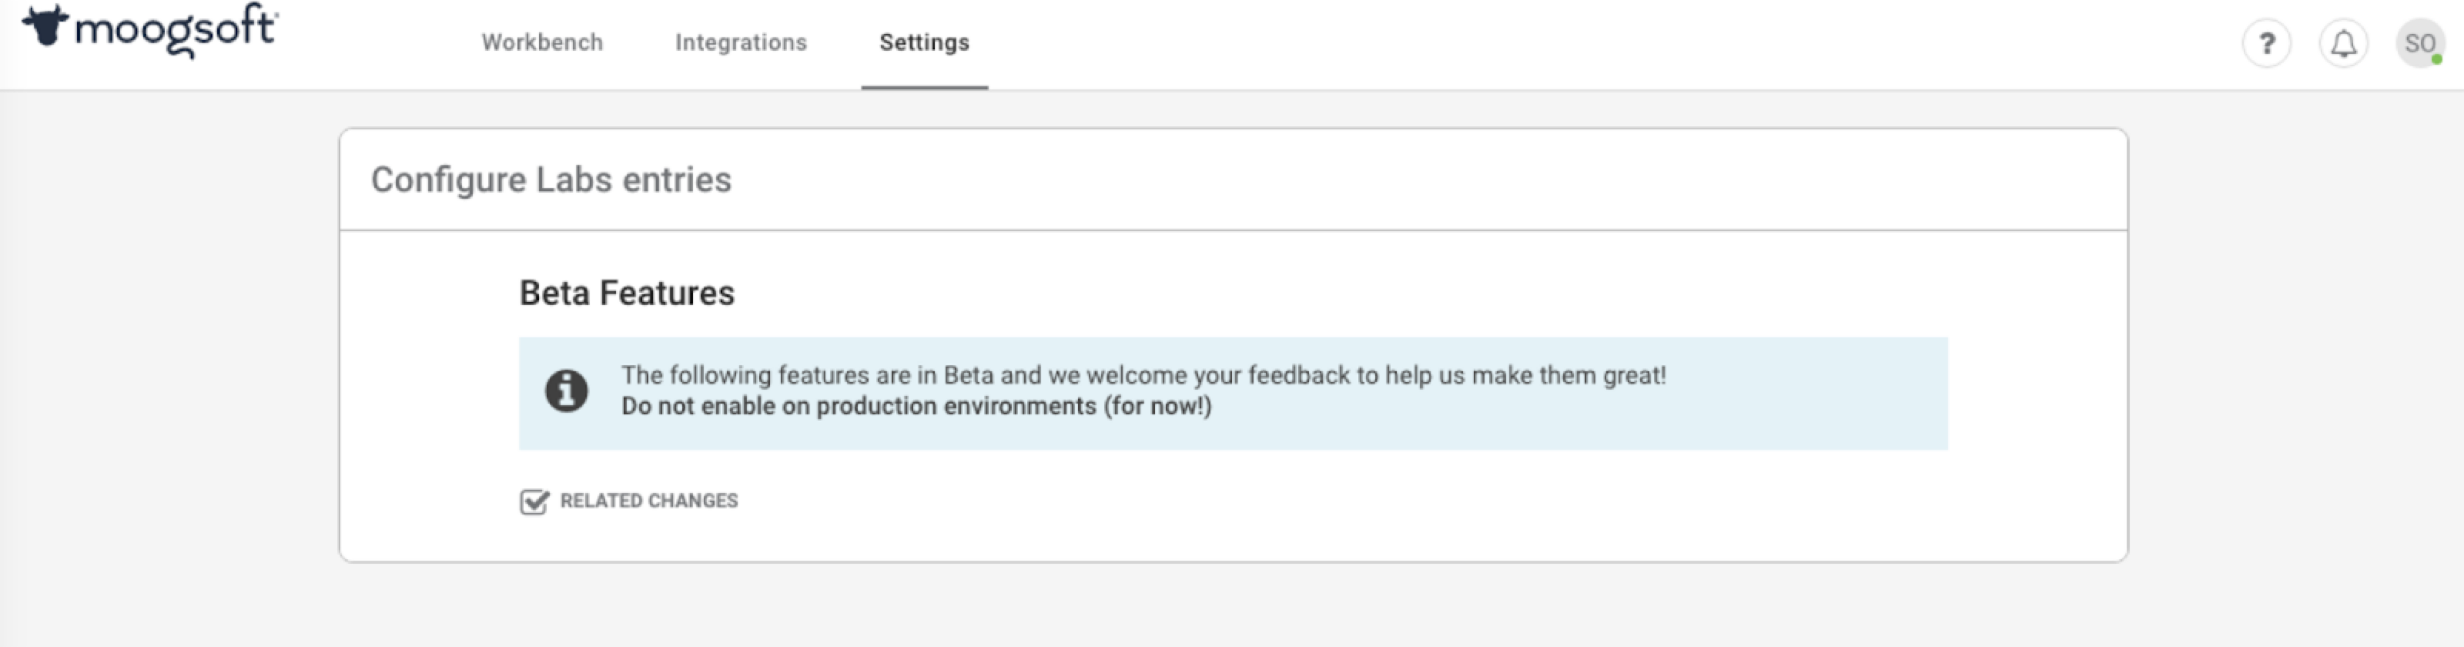Select the Settings tab
Viewport: 2464px width, 647px height.
pyautogui.click(x=924, y=42)
